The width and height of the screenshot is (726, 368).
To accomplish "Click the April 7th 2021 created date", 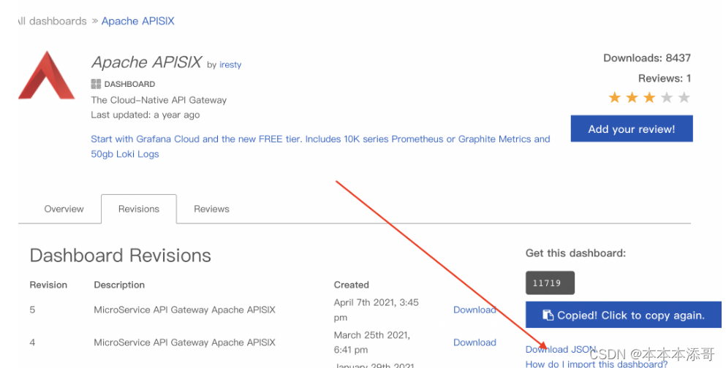I will (x=376, y=310).
